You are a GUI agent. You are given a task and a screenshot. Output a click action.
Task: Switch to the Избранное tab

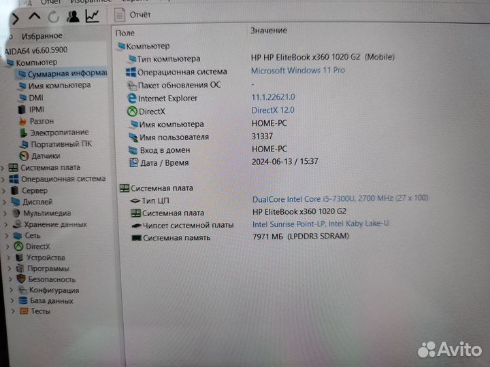click(42, 36)
